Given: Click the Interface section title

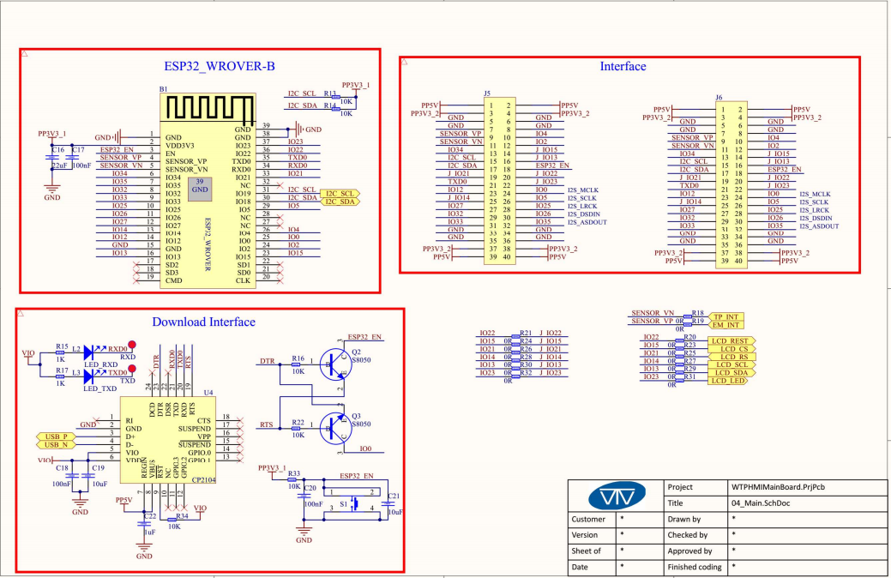Looking at the screenshot, I should 623,66.
